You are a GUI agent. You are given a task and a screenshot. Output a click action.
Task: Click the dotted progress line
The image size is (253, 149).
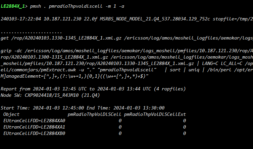point(31,33)
